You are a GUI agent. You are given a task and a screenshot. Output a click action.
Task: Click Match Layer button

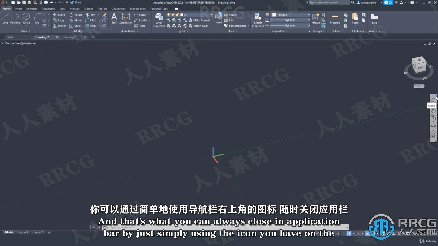coord(198,26)
